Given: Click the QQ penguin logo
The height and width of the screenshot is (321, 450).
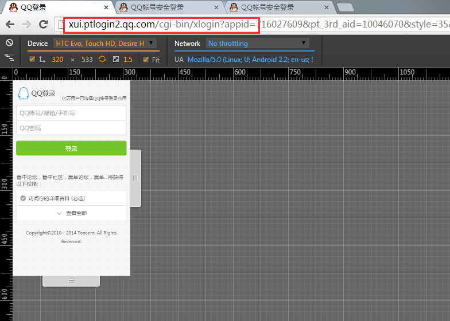Looking at the screenshot, I should click(x=24, y=93).
